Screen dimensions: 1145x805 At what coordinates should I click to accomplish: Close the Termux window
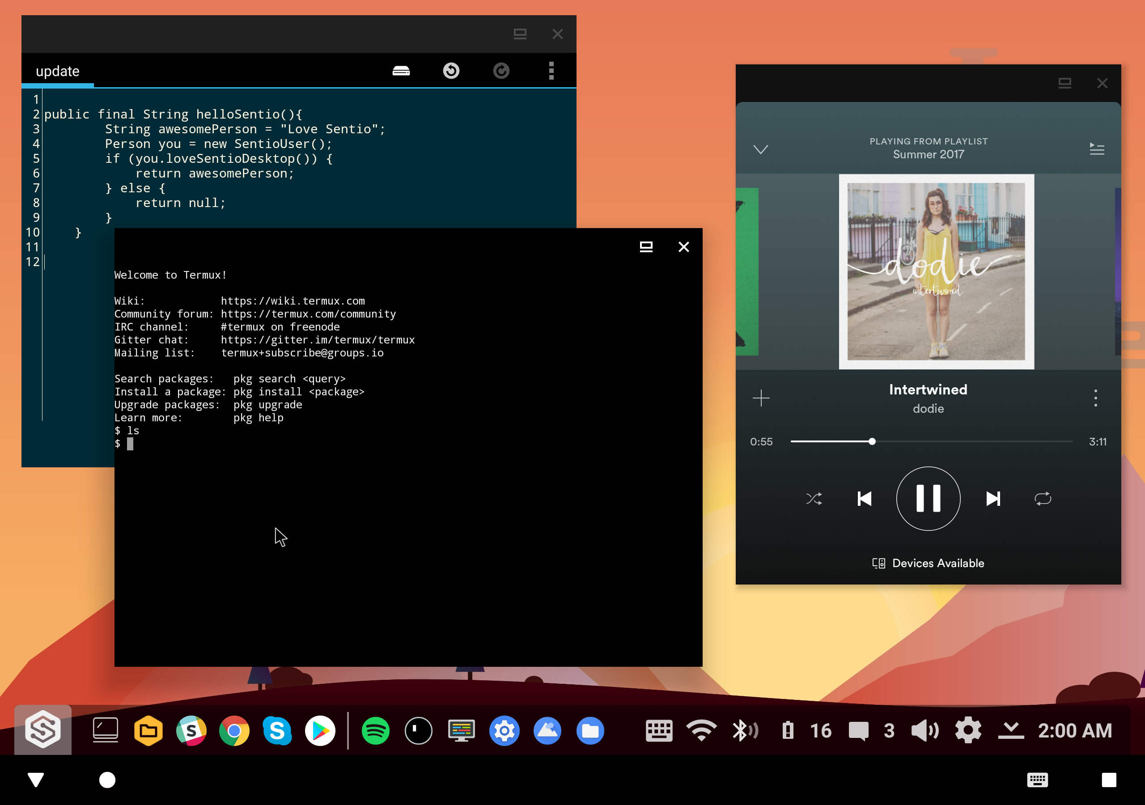[684, 247]
